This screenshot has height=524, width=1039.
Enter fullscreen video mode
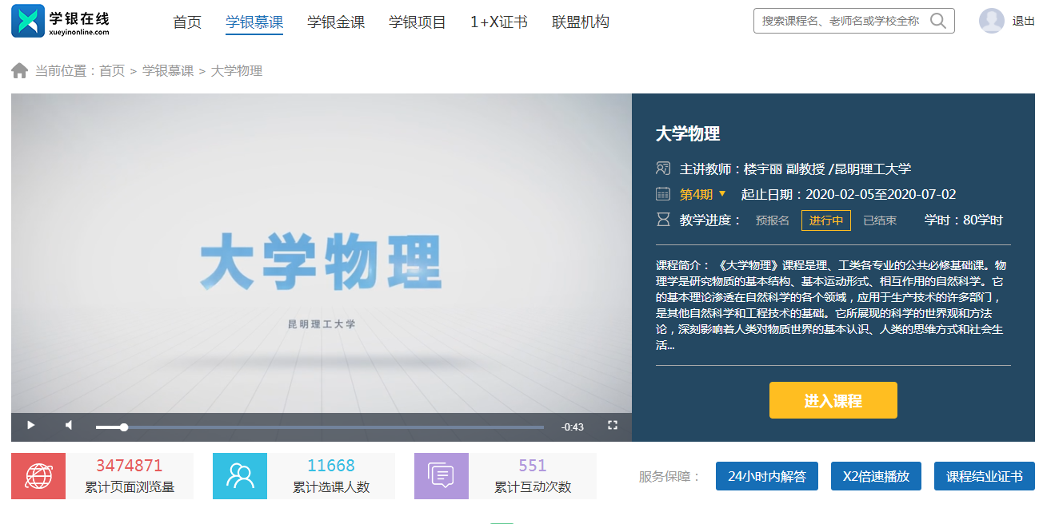click(x=613, y=426)
